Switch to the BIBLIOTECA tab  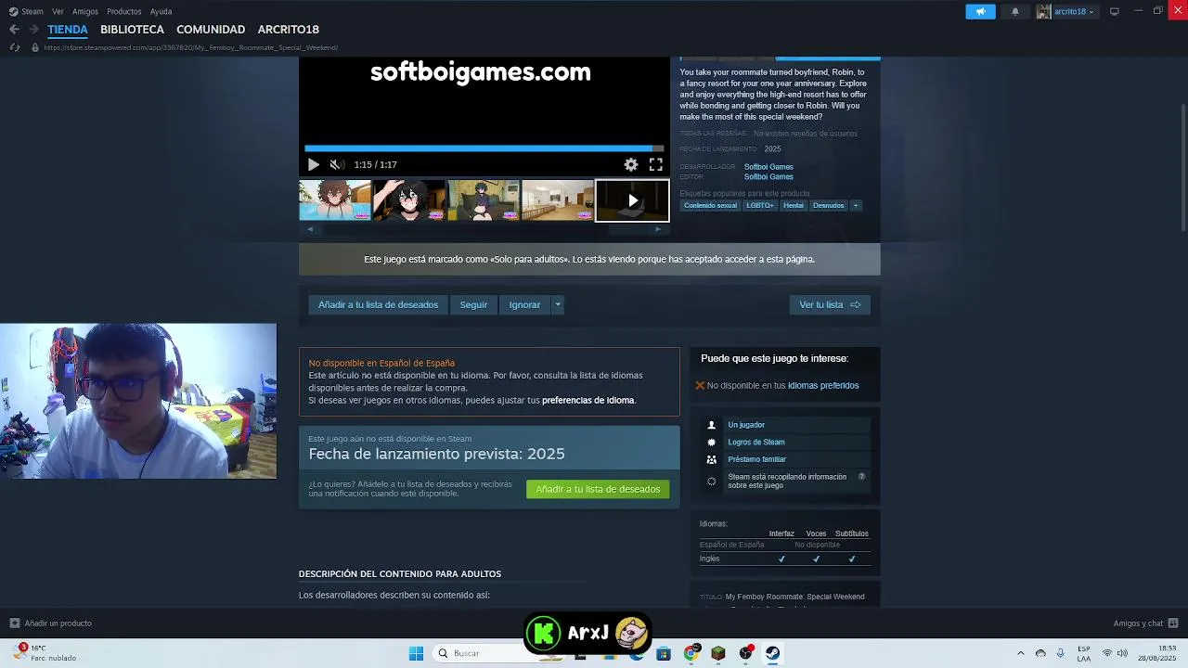(x=132, y=30)
